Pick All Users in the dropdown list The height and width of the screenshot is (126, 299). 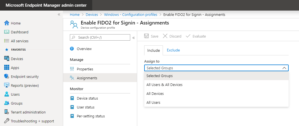pos(153,102)
